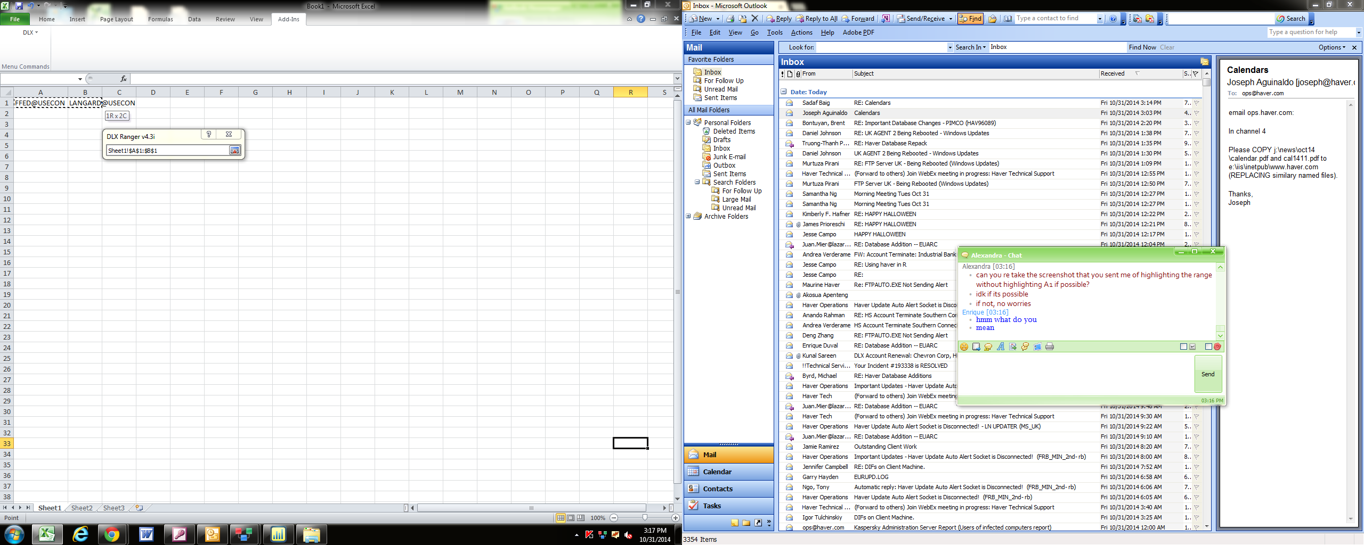Open the Excel File tab

(15, 19)
